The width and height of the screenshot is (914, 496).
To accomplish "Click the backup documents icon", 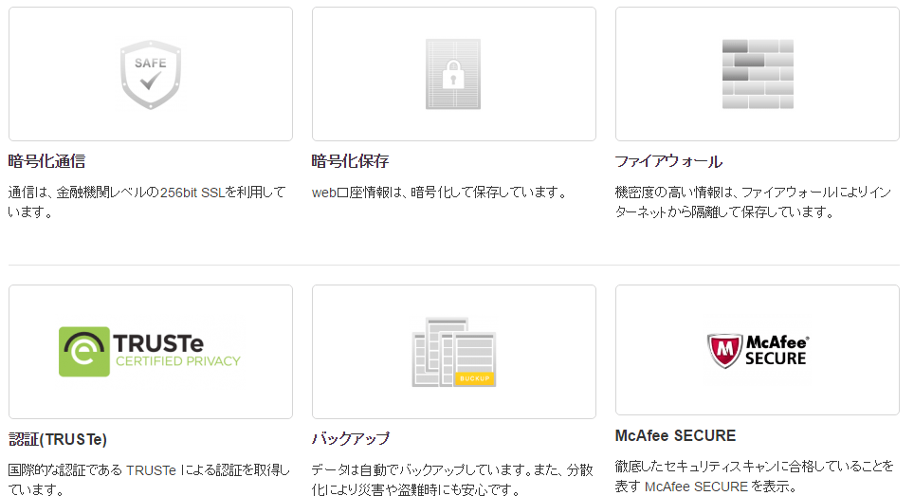I will click(453, 352).
